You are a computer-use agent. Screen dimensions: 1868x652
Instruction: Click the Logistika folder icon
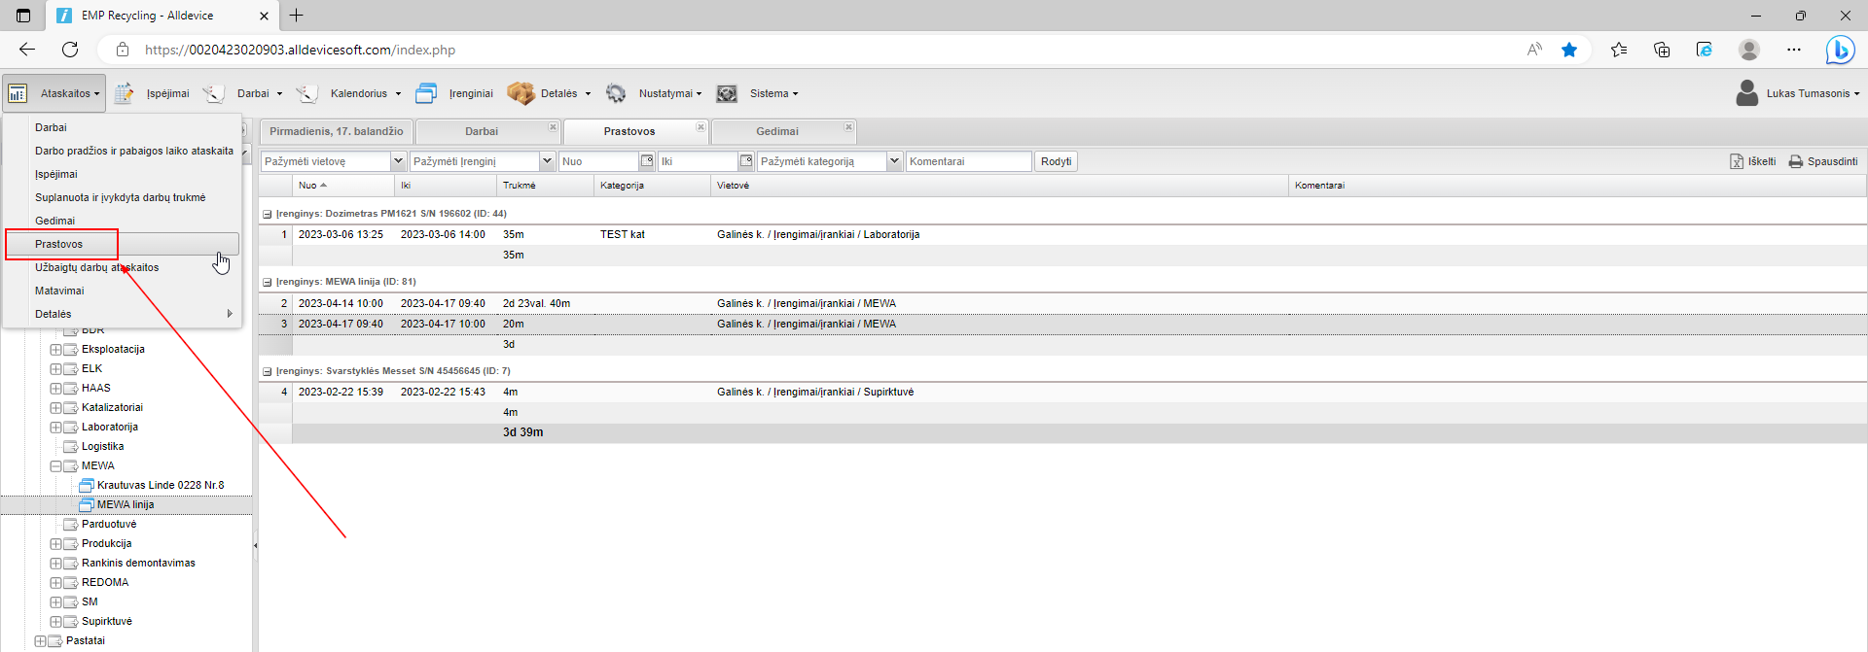click(x=71, y=446)
